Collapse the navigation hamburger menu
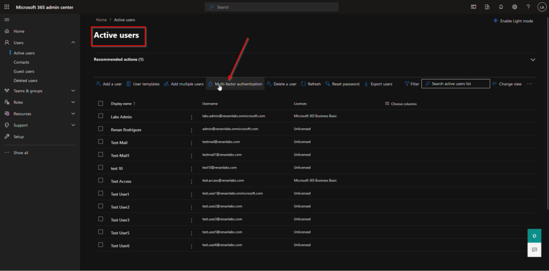The image size is (549, 271). tap(6, 20)
